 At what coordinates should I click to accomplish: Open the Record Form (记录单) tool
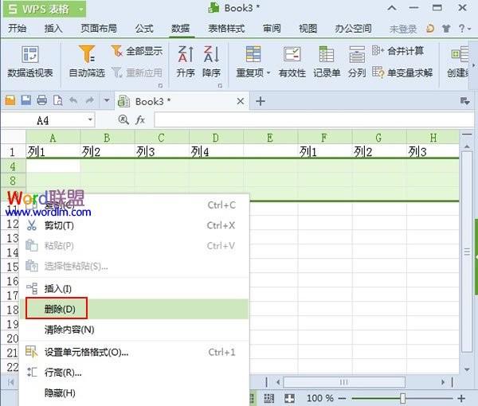coord(327,62)
